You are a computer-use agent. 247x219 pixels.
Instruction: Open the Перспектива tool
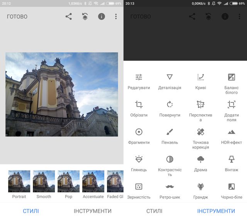tap(201, 111)
